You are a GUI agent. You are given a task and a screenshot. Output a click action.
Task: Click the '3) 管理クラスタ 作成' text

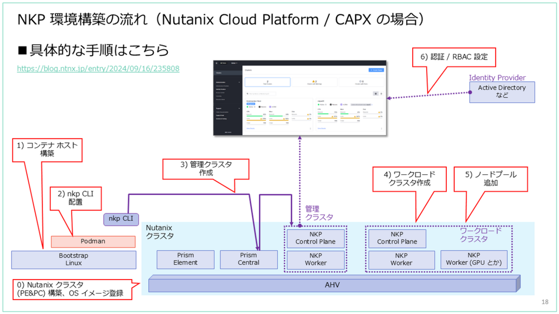tap(206, 168)
